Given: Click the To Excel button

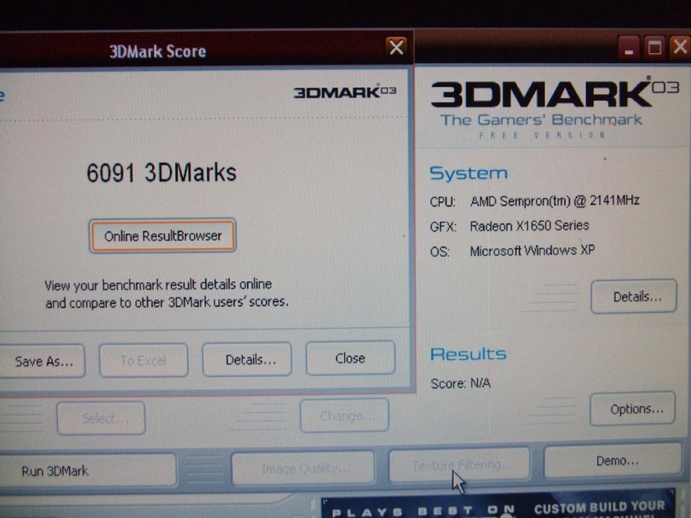Looking at the screenshot, I should coord(143,360).
